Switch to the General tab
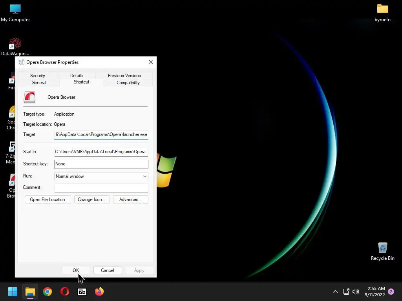Viewport: 402px width, 301px height. 39,83
